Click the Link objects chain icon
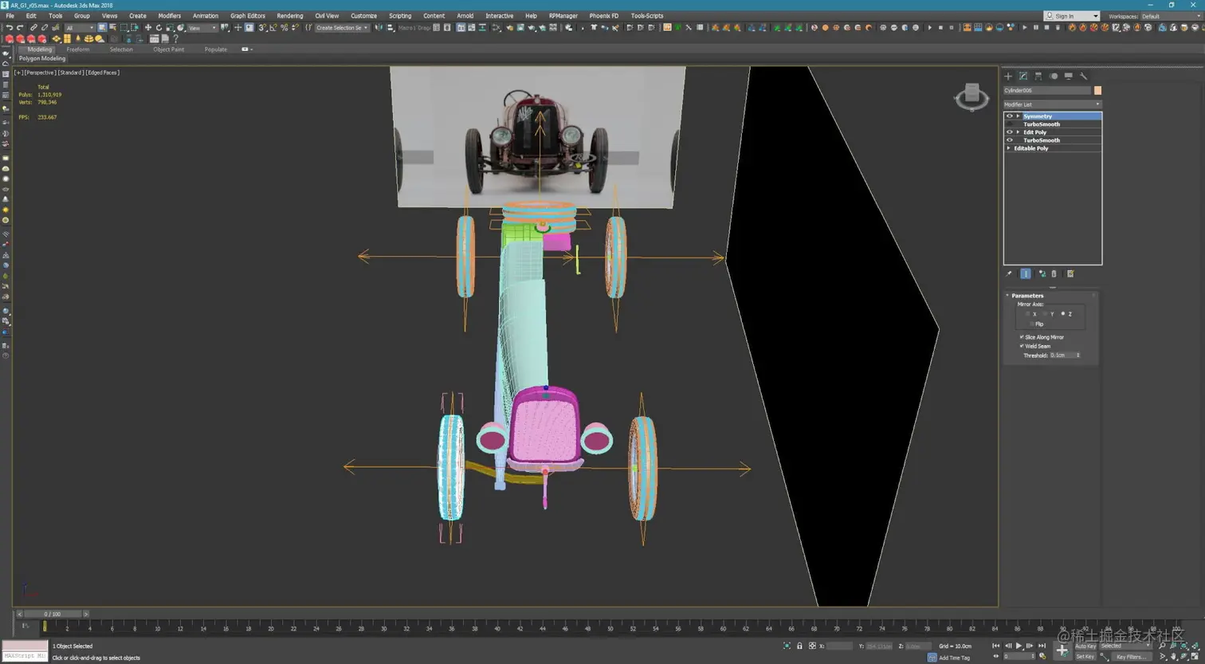 pyautogui.click(x=33, y=28)
